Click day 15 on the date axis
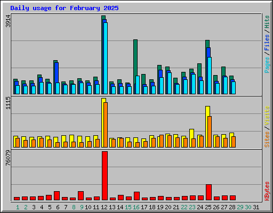This screenshot has width=273, height=213. click(128, 207)
